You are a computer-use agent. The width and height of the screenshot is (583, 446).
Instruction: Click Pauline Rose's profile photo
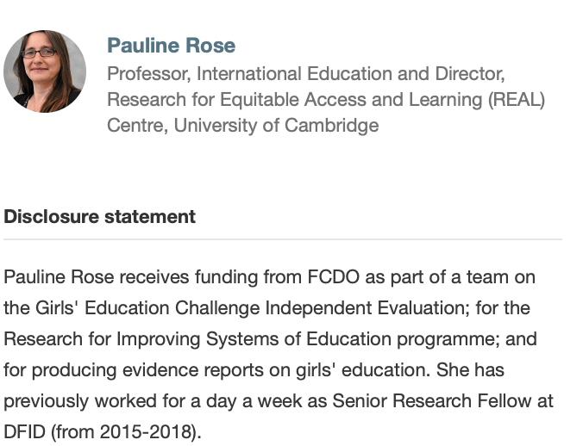tap(45, 71)
